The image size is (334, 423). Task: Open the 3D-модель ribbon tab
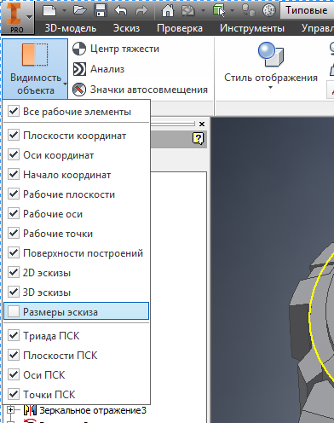click(x=71, y=28)
